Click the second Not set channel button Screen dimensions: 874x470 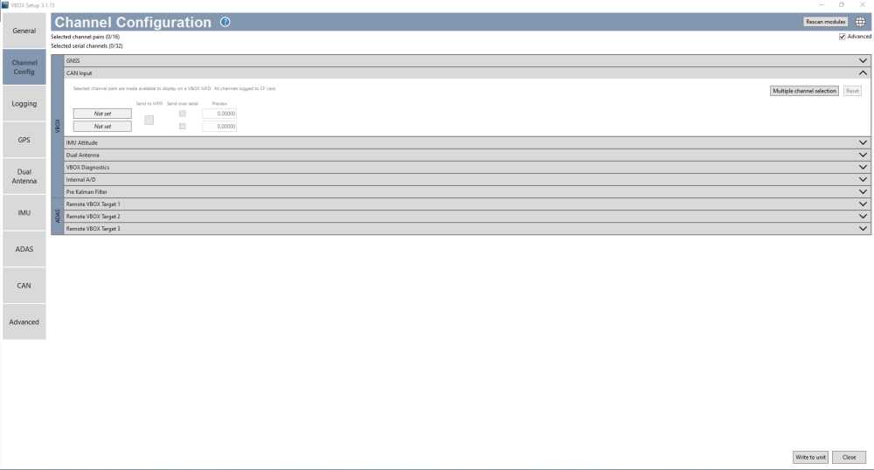pos(102,127)
